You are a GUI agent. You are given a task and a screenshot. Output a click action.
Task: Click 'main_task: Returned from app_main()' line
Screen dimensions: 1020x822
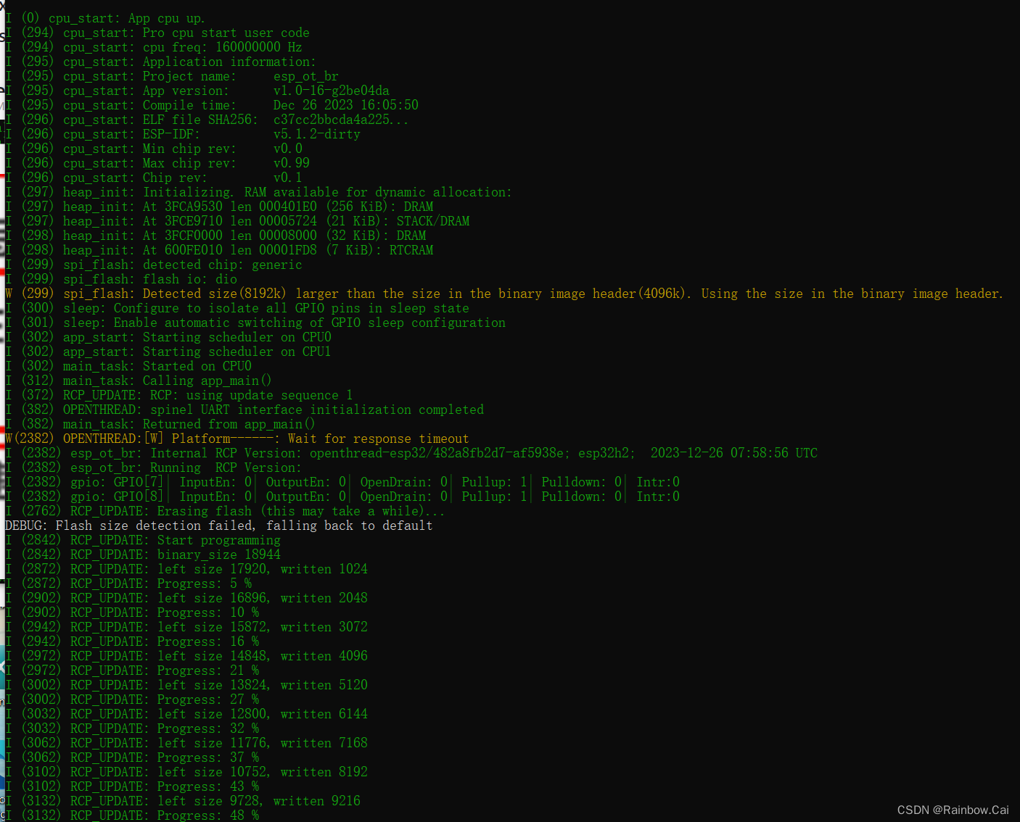pos(160,424)
